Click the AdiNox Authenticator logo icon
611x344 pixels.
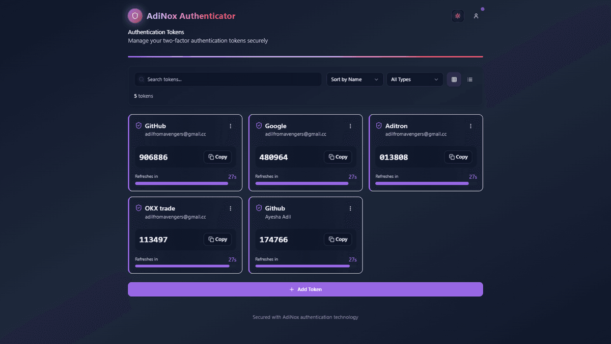pos(135,16)
